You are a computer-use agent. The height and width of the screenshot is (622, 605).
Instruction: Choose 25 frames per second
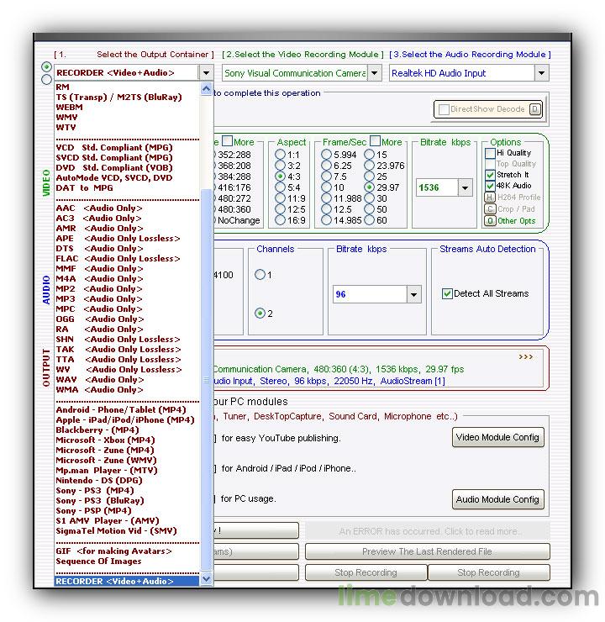tap(370, 177)
